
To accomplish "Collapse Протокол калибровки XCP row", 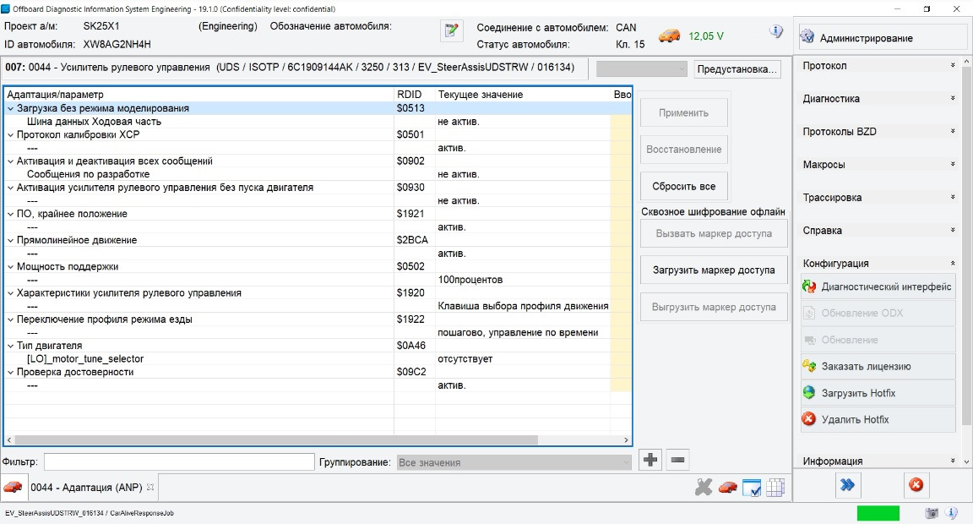I will coord(10,134).
